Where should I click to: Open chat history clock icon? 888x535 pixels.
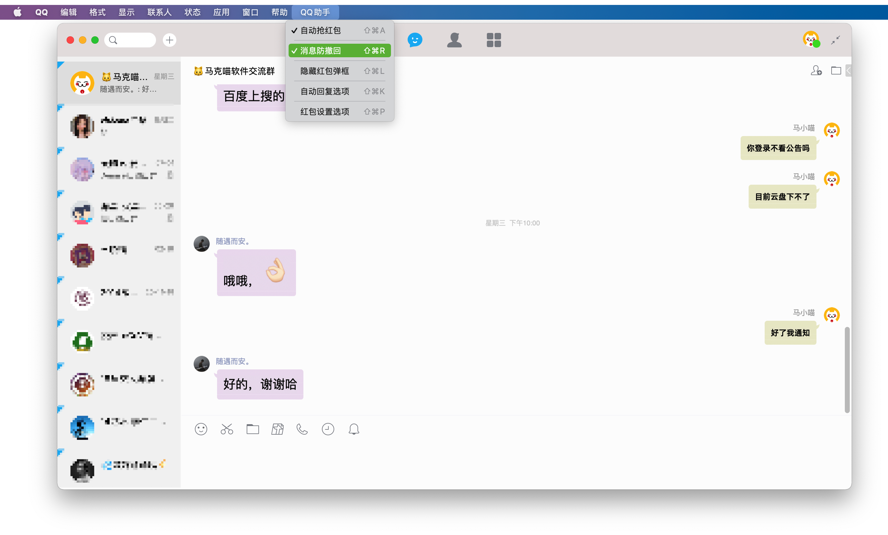tap(328, 429)
